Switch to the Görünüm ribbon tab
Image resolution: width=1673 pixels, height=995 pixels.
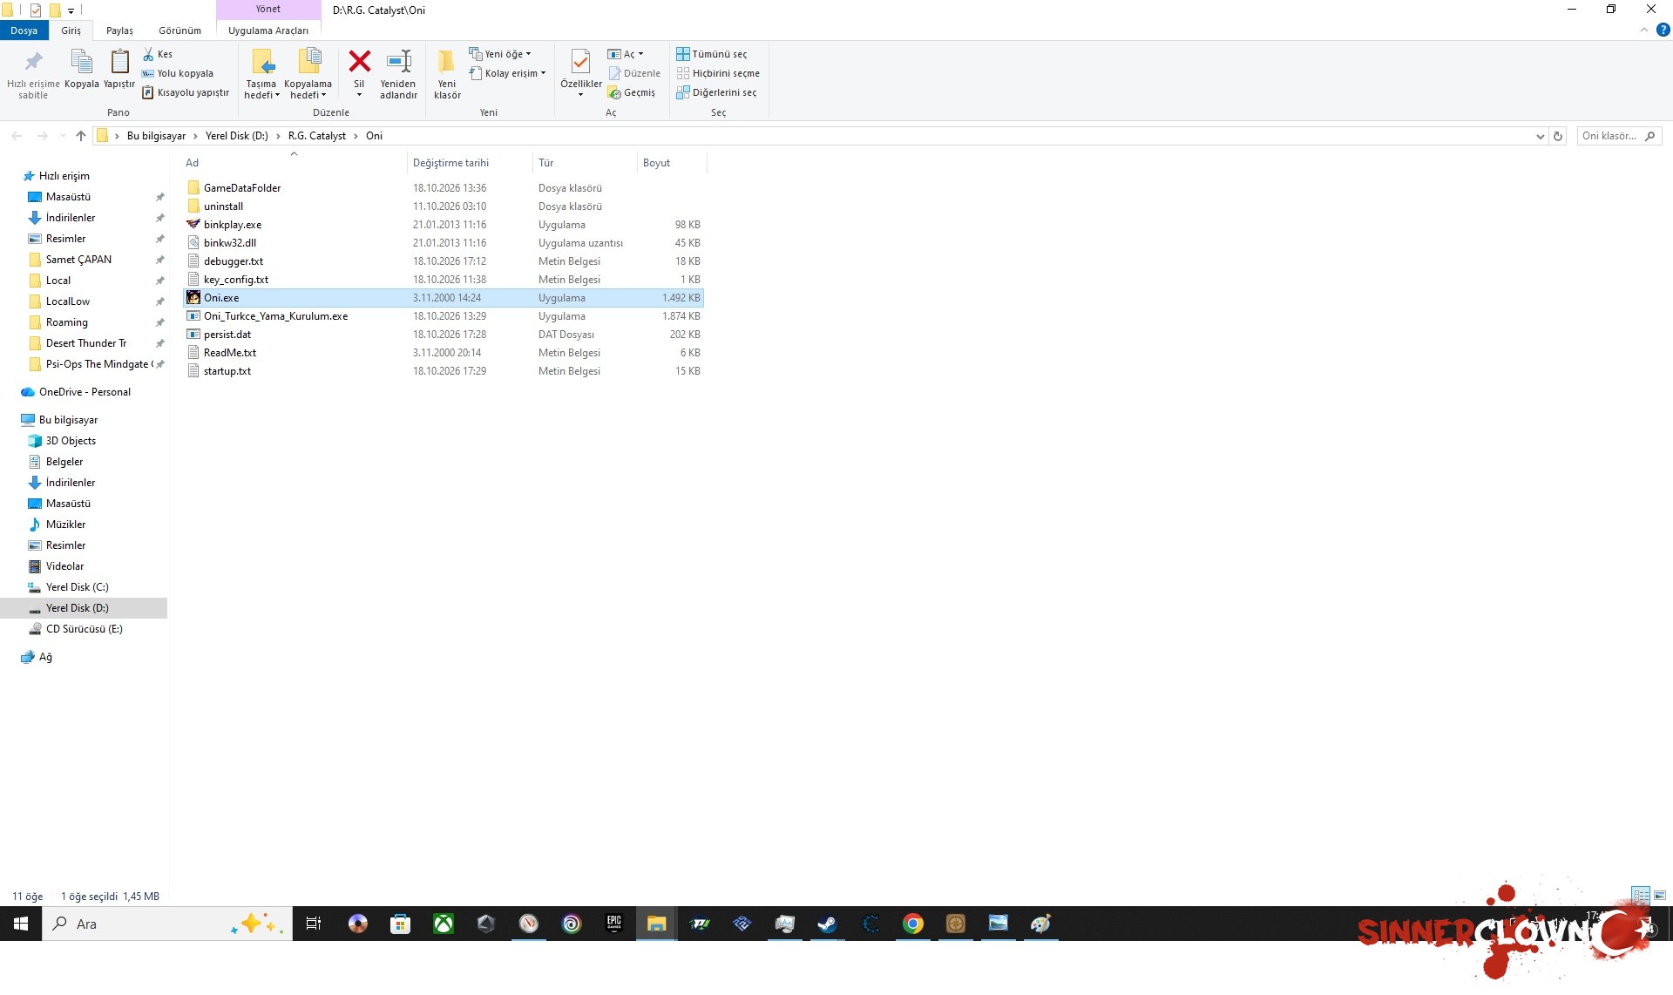[179, 30]
